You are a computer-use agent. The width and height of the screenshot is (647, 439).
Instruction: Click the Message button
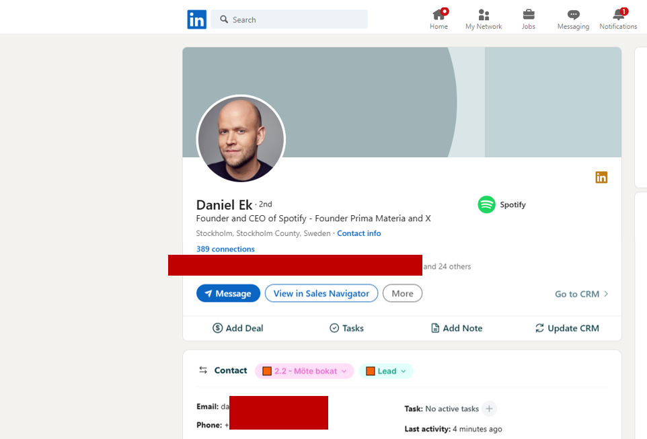point(228,293)
